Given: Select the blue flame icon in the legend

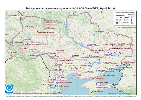Looking at the screenshot, I should pyautogui.click(x=117, y=23).
